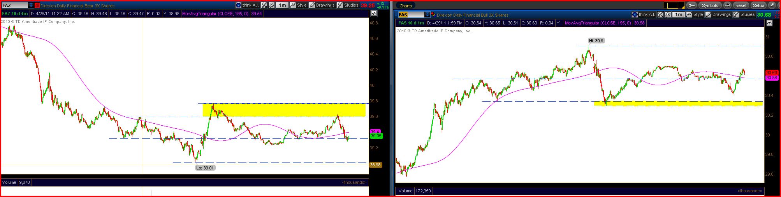781x197 pixels.
Task: Click the FAS last price 30.68
Action: tap(764, 15)
